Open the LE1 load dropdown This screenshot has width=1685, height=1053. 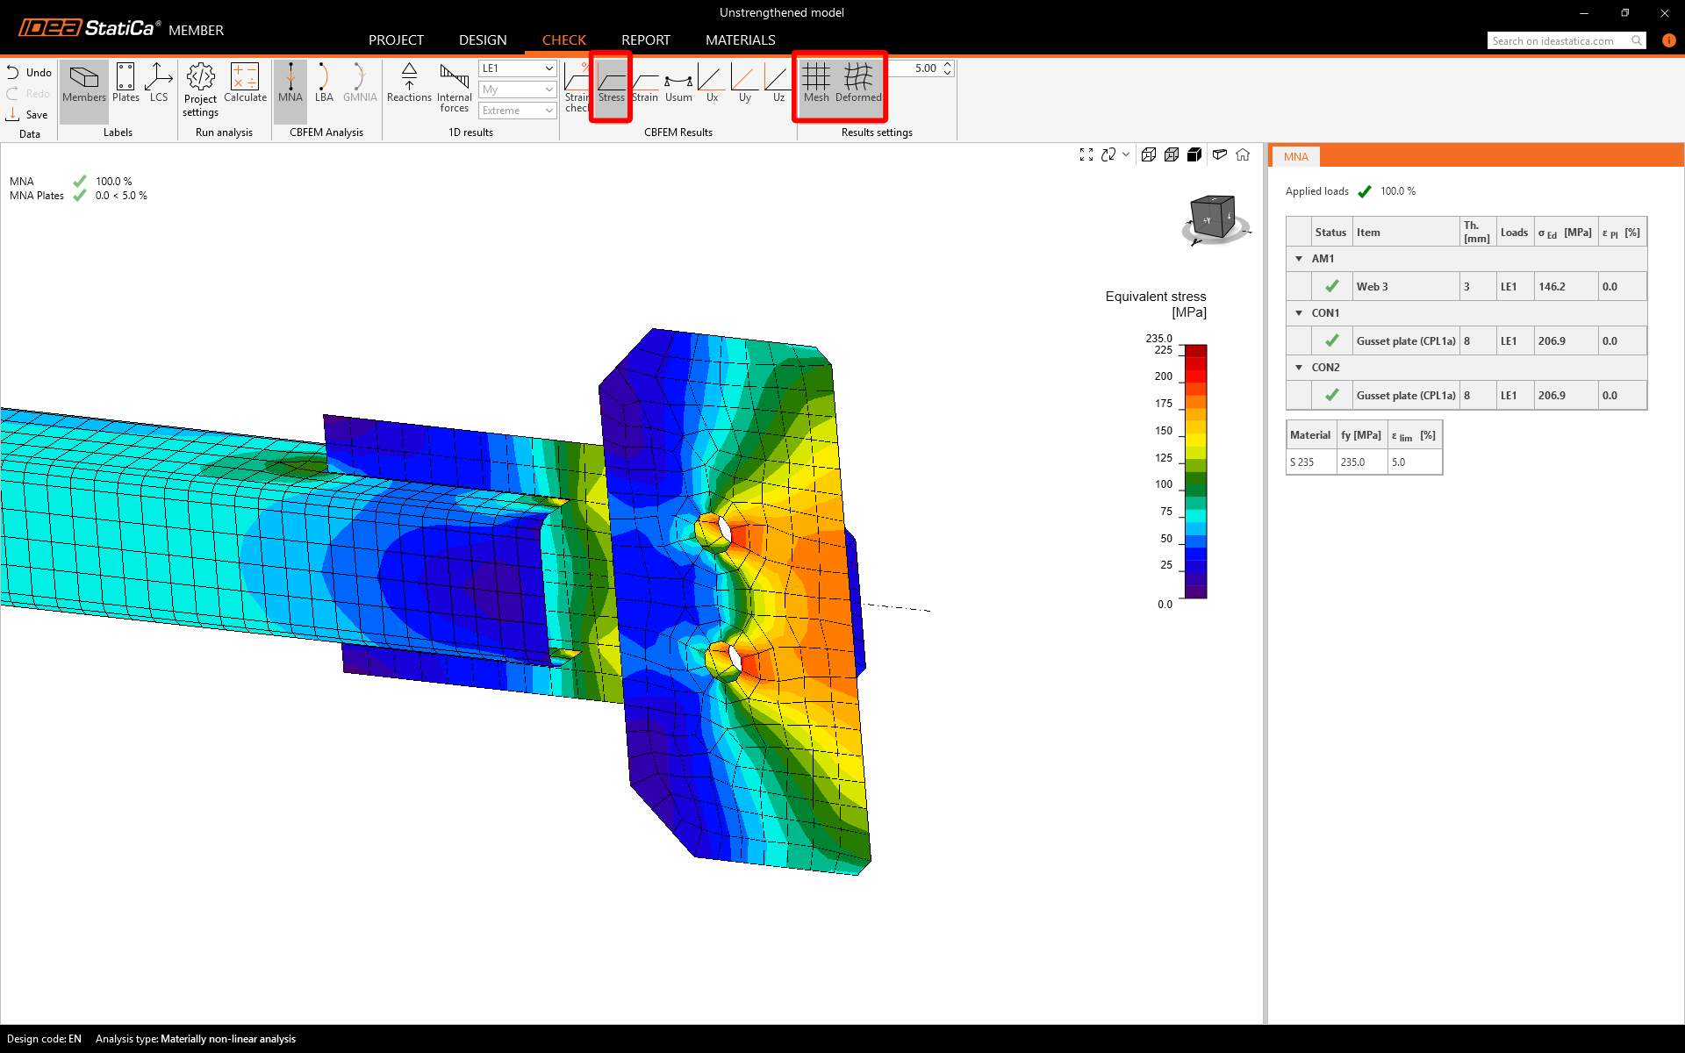518,68
